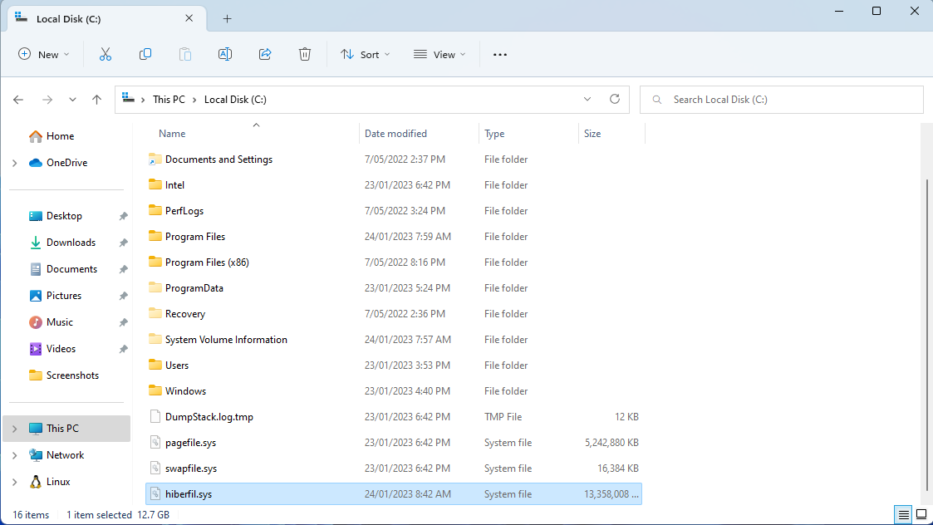Select the PerfLogs folder
Viewport: 933px width, 525px height.
(x=394, y=211)
